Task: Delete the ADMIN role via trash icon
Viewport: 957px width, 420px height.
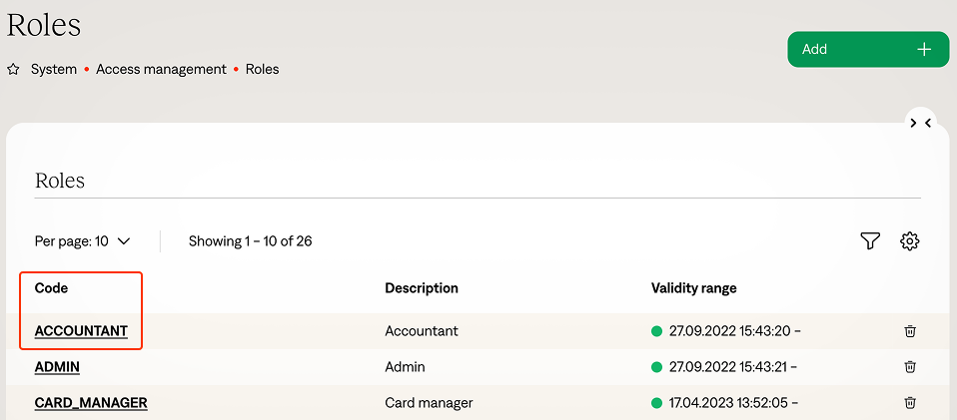Action: [909, 367]
